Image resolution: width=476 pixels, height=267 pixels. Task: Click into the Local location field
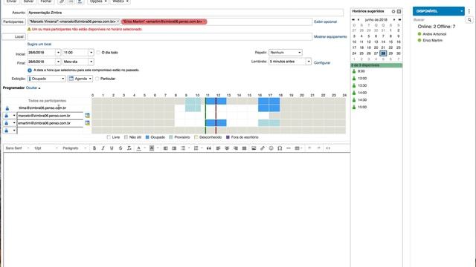(170, 36)
